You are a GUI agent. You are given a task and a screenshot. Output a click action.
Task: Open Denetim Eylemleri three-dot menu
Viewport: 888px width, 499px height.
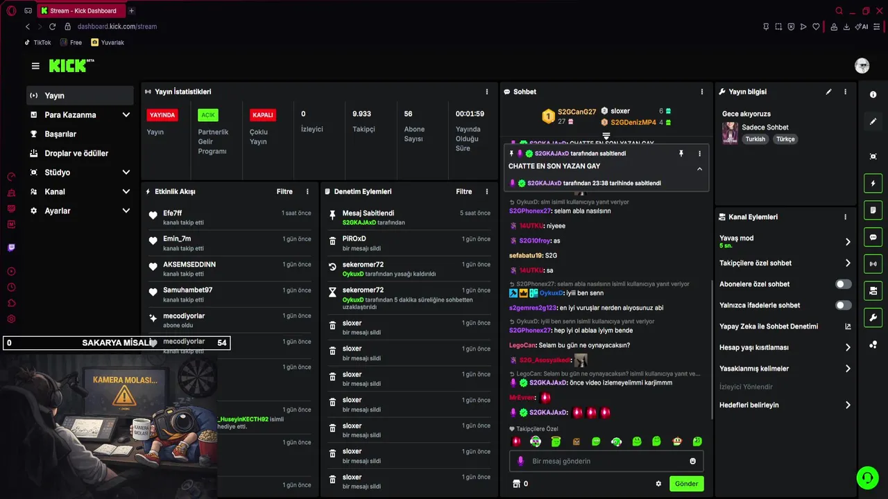point(486,191)
